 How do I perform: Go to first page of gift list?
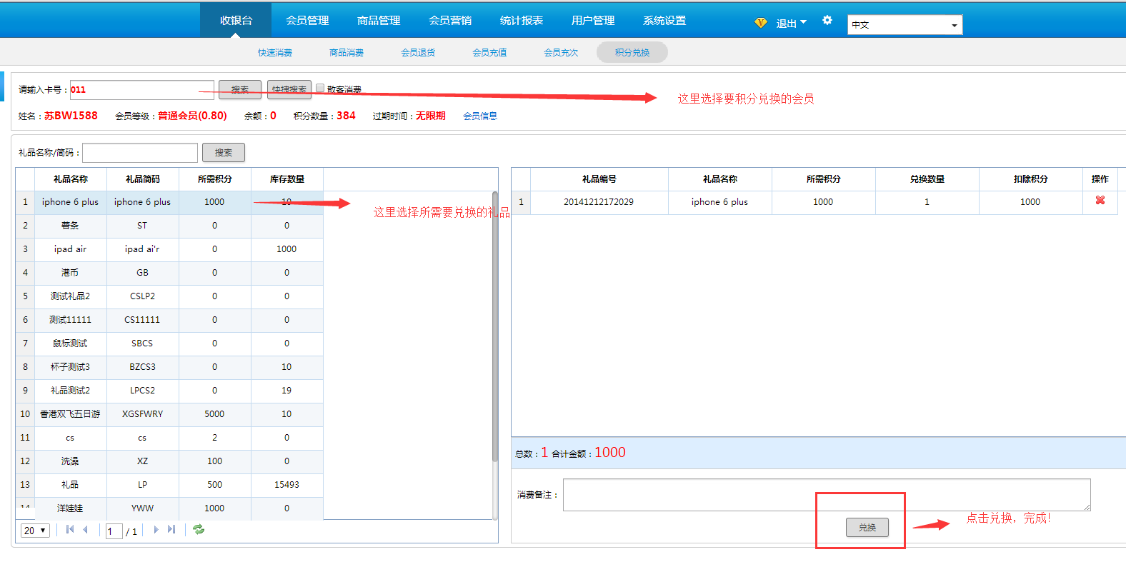(70, 530)
